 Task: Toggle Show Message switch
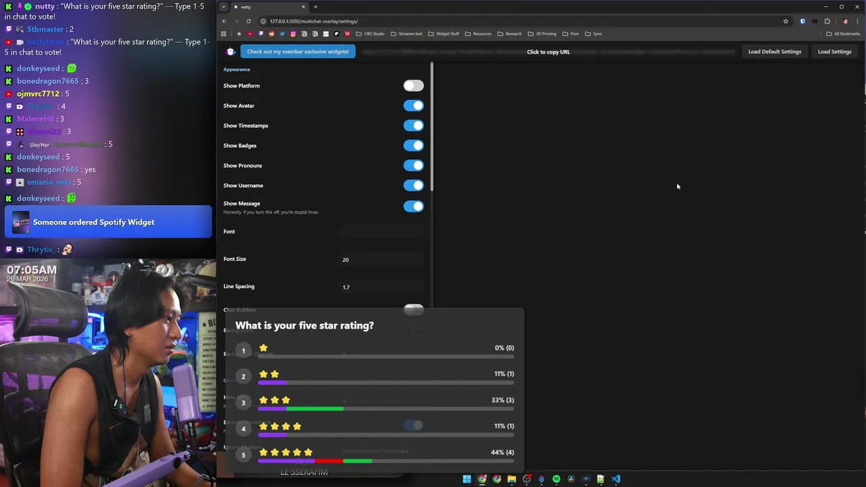tap(413, 206)
